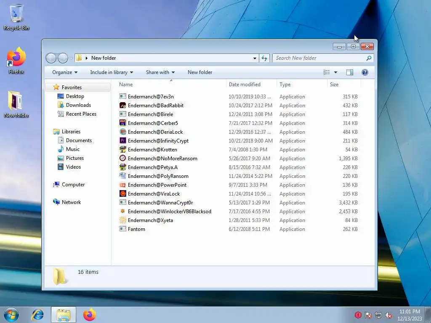The height and width of the screenshot is (323, 431).
Task: Click the Endermanch@Krotten file icon
Action: pyautogui.click(x=122, y=150)
